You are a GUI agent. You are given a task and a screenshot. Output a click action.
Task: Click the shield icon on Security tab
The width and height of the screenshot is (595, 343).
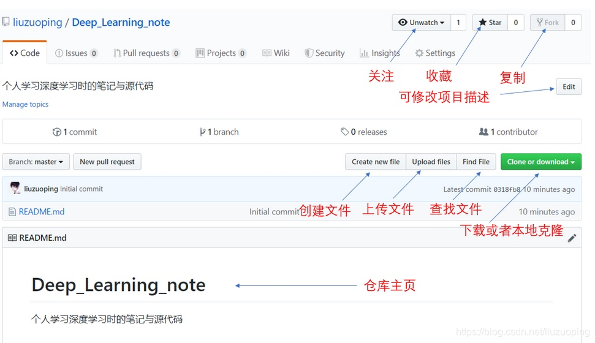tap(309, 53)
